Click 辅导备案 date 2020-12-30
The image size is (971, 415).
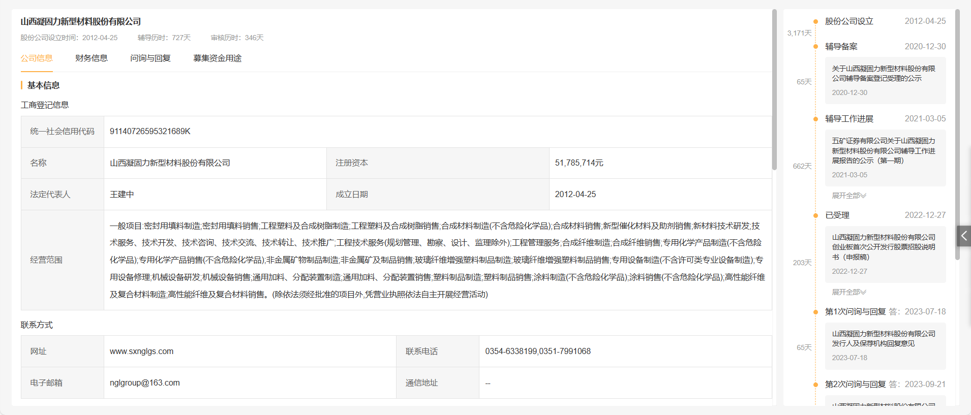pyautogui.click(x=925, y=47)
